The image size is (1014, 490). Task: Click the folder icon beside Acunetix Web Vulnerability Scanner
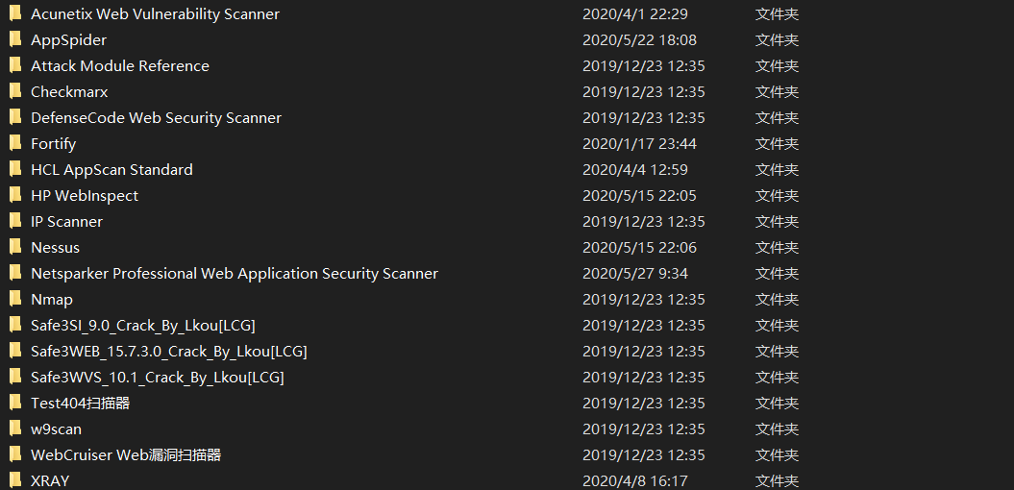coord(14,14)
